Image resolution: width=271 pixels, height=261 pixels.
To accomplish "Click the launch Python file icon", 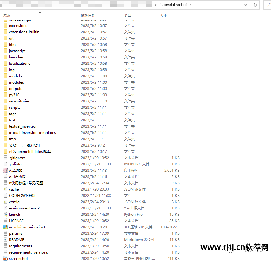I will click(x=5, y=215).
